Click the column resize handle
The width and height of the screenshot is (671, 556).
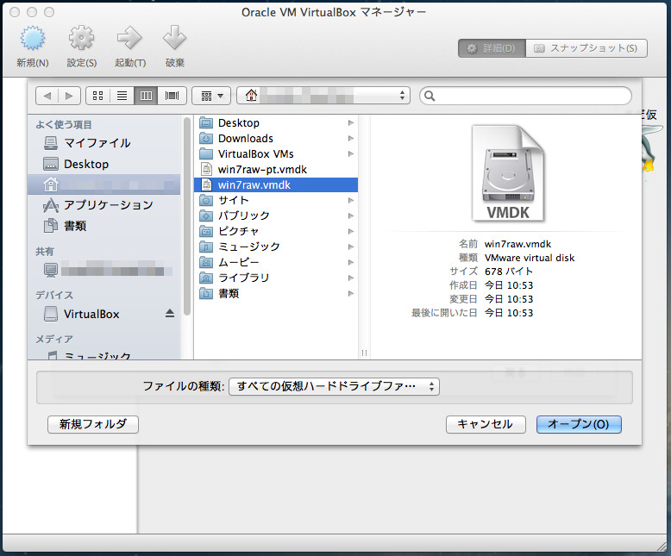[x=364, y=353]
